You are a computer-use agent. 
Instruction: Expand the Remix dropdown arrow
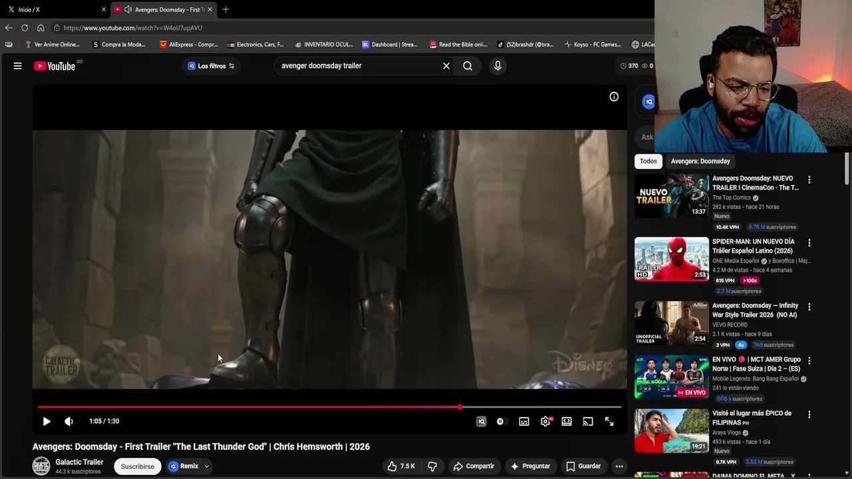pyautogui.click(x=207, y=466)
